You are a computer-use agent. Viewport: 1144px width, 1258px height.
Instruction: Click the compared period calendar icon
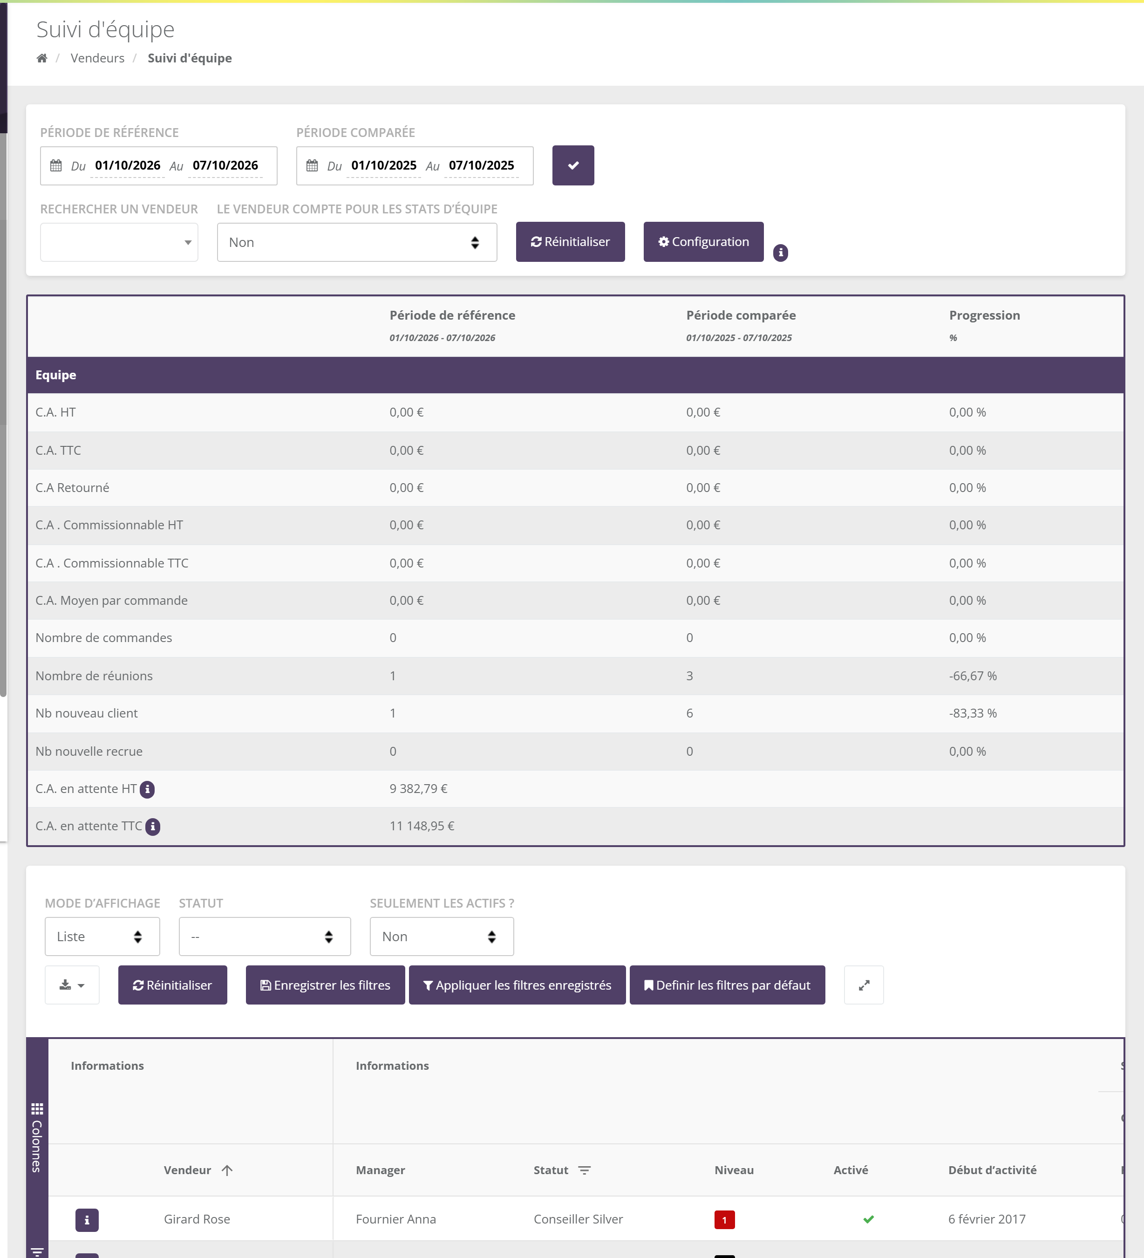click(x=312, y=165)
